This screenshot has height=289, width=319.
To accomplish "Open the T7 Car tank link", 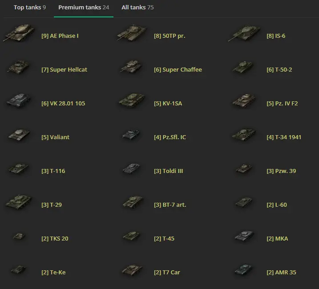I will [x=167, y=273].
